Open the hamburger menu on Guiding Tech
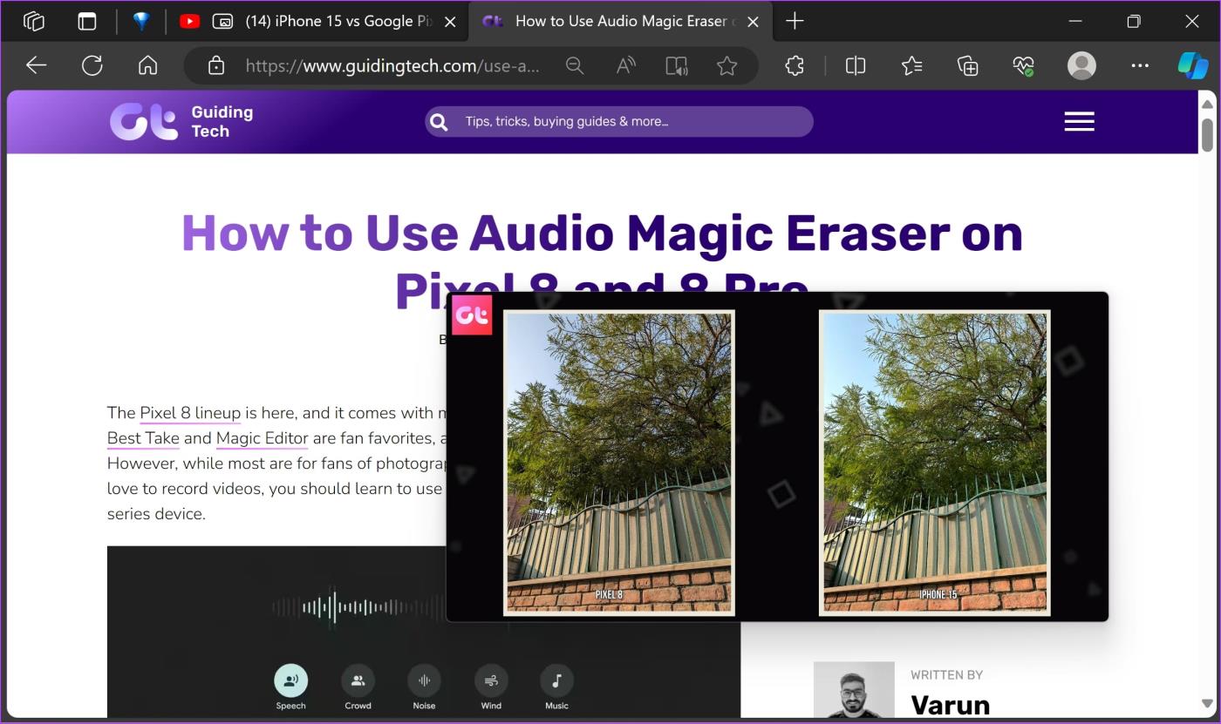Image resolution: width=1221 pixels, height=724 pixels. click(1079, 122)
